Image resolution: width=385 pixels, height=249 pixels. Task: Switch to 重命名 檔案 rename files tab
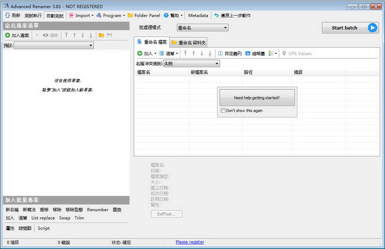[x=152, y=42]
